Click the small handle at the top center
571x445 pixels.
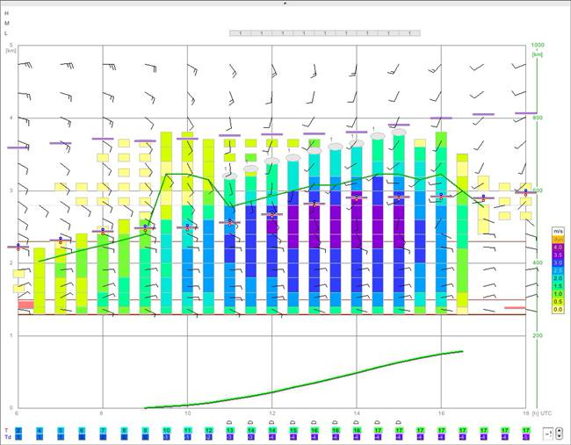285,3
